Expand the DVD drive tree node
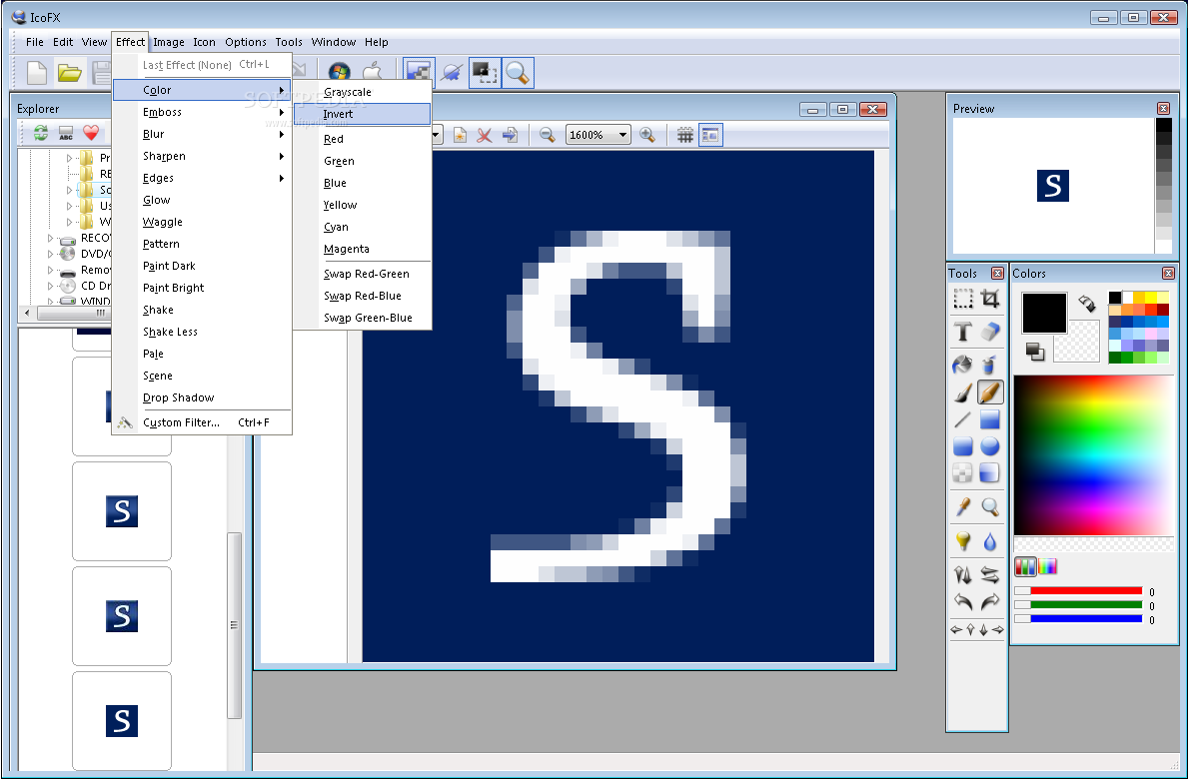The image size is (1189, 781). click(51, 254)
